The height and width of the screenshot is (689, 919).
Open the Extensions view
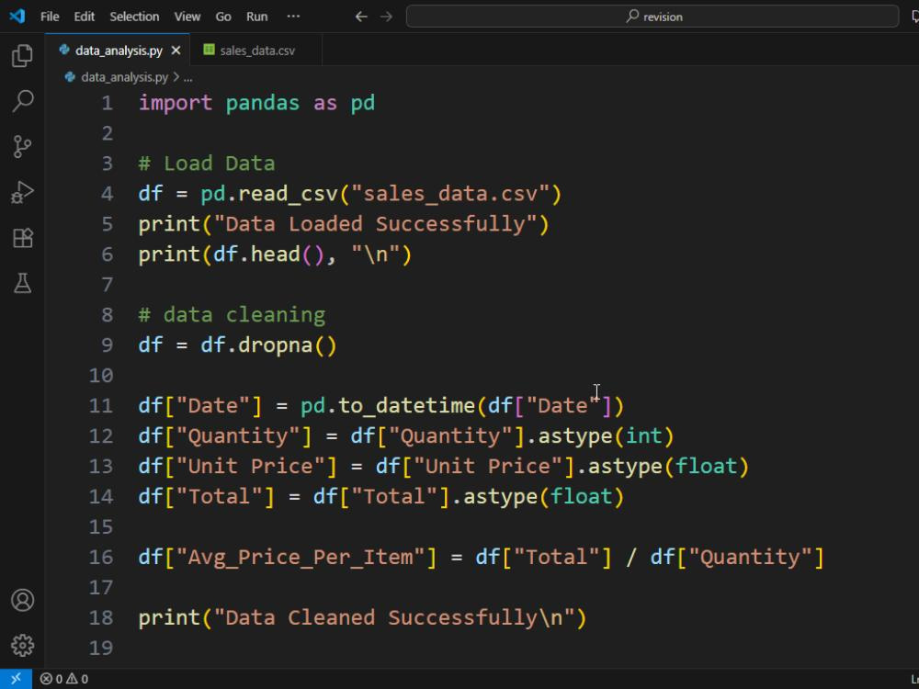(22, 238)
